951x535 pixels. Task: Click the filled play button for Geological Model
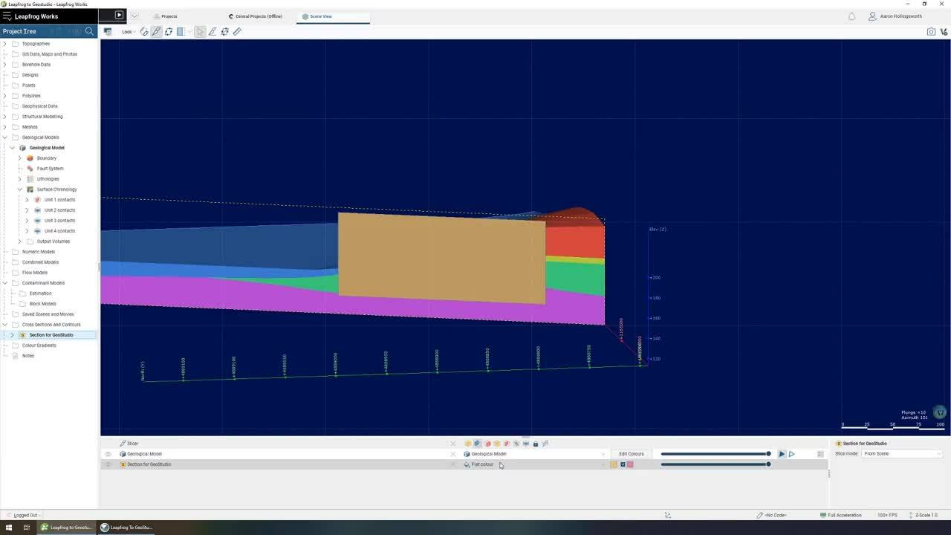782,454
